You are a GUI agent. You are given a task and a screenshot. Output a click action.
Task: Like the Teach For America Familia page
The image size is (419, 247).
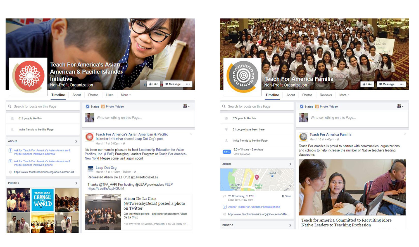pyautogui.click(x=367, y=84)
